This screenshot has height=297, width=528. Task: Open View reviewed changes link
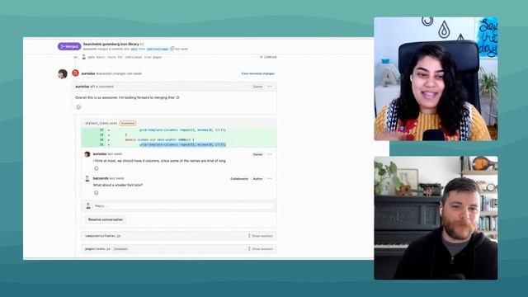click(x=257, y=73)
